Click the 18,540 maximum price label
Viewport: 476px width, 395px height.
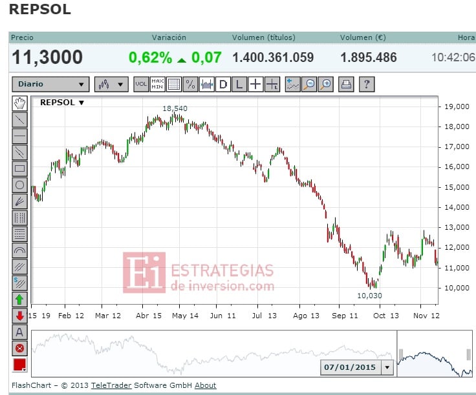[x=175, y=108]
